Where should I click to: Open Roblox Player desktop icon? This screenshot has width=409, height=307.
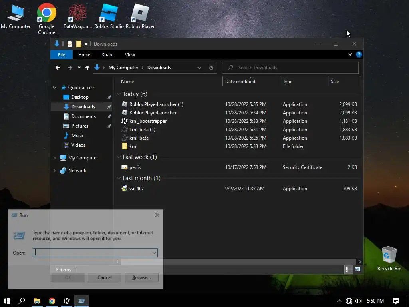[140, 16]
